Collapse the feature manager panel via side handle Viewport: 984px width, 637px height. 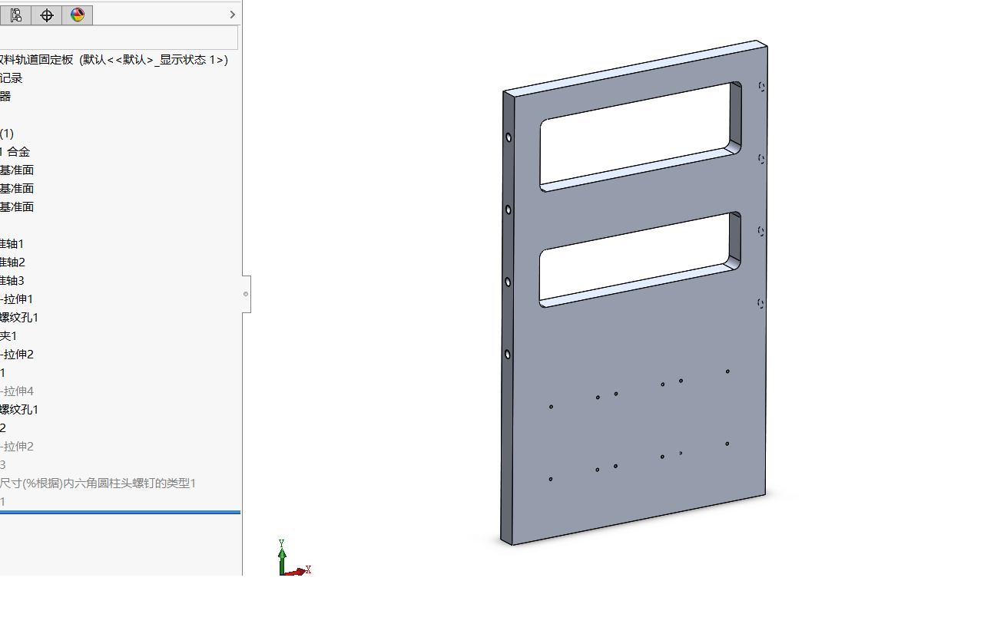pyautogui.click(x=246, y=294)
